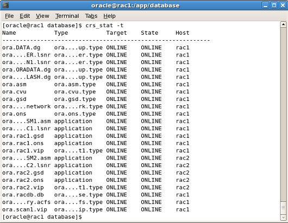The image size is (288, 223).
Task: Click ora.cvu.type in the Type column
Action: (x=75, y=92)
